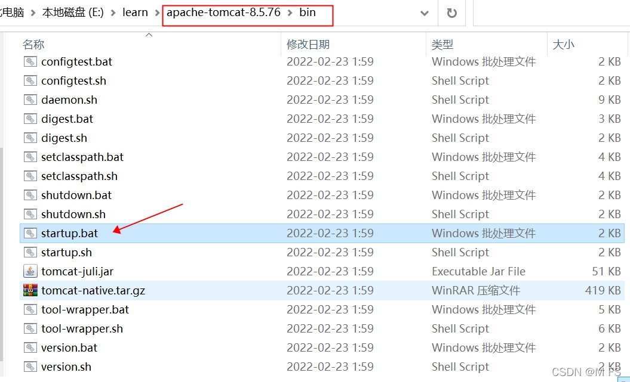Screen dimensions: 630x382
Task: Click the 51 KB size cell
Action: (606, 271)
